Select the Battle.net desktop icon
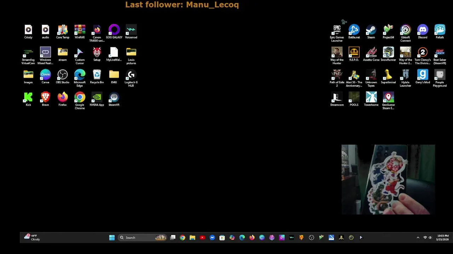 (354, 32)
